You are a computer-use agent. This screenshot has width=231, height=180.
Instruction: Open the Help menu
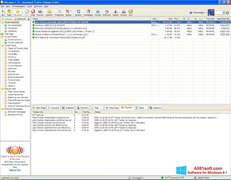[x=46, y=6]
